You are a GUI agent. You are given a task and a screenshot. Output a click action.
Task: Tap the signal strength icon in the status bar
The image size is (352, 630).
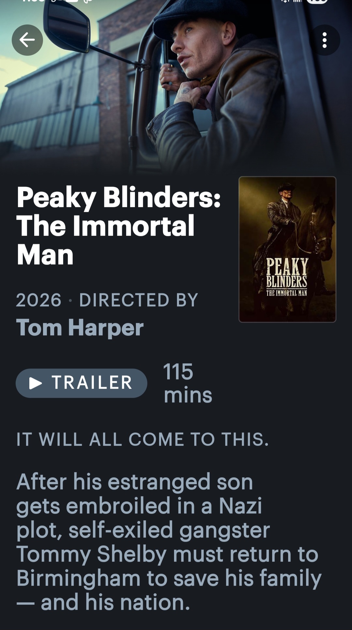click(297, 1)
